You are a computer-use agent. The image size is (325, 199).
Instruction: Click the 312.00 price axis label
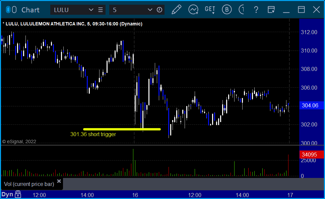309,32
